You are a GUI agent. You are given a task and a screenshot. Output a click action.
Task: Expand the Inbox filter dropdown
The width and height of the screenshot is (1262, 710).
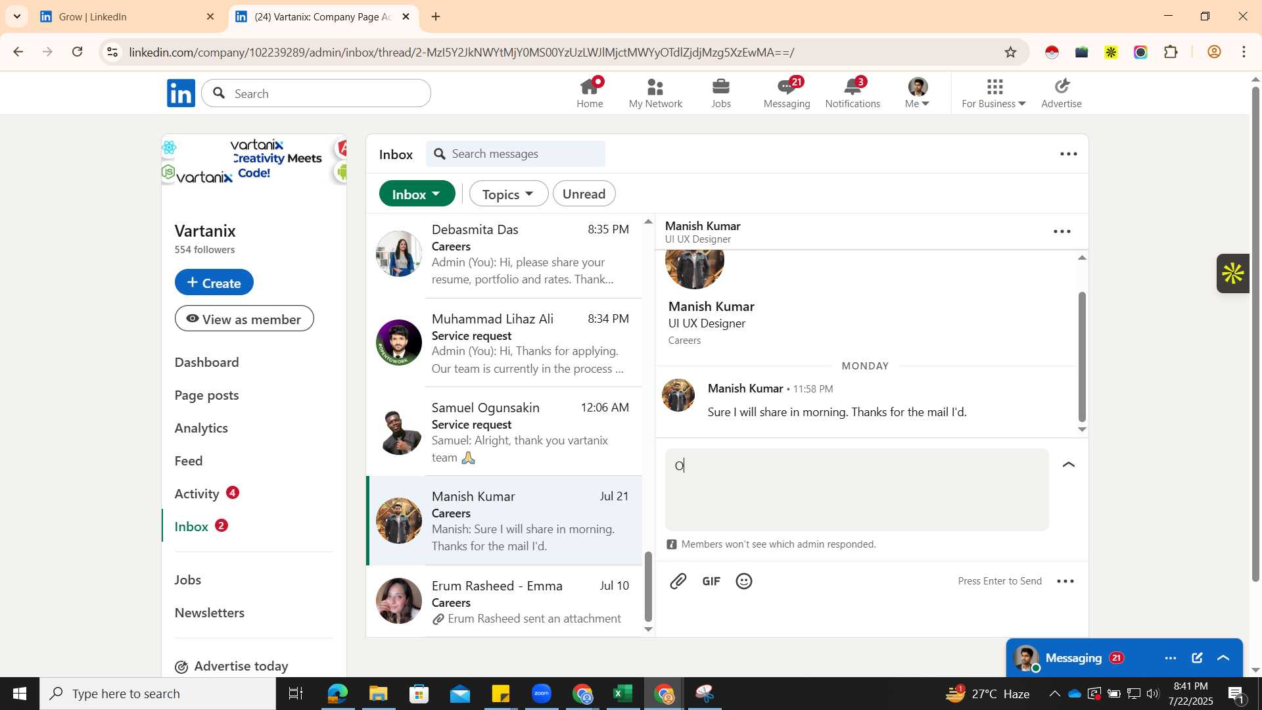point(417,194)
